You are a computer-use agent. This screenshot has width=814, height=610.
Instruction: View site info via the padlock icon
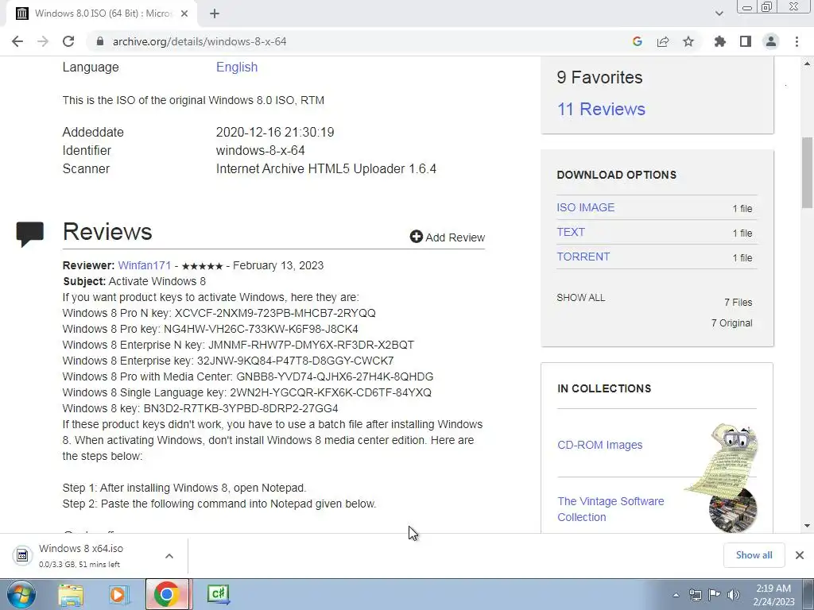point(100,41)
